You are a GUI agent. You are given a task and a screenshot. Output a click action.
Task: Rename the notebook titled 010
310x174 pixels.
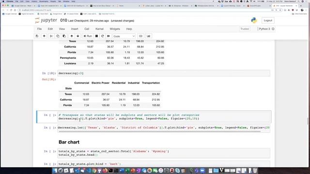click(63, 20)
